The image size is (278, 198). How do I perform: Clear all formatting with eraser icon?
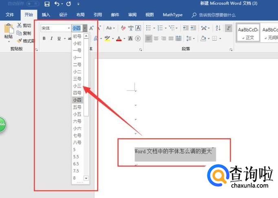click(123, 28)
